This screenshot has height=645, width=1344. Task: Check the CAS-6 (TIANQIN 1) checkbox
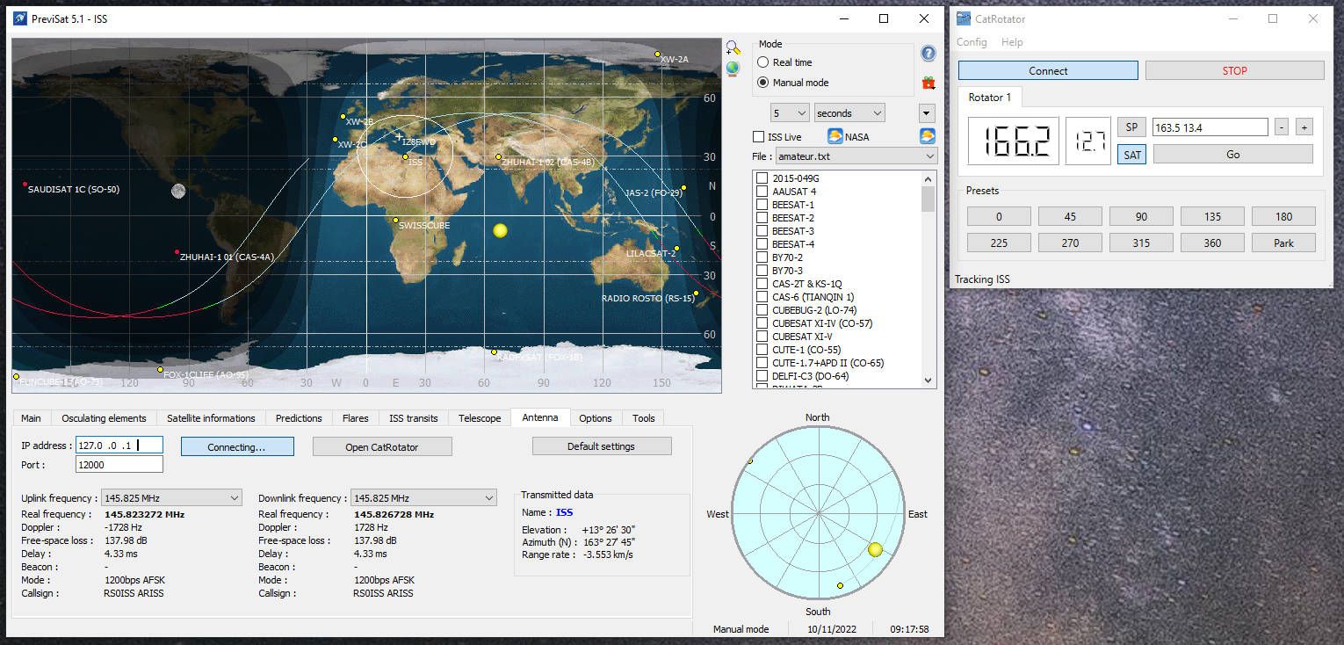coord(762,297)
